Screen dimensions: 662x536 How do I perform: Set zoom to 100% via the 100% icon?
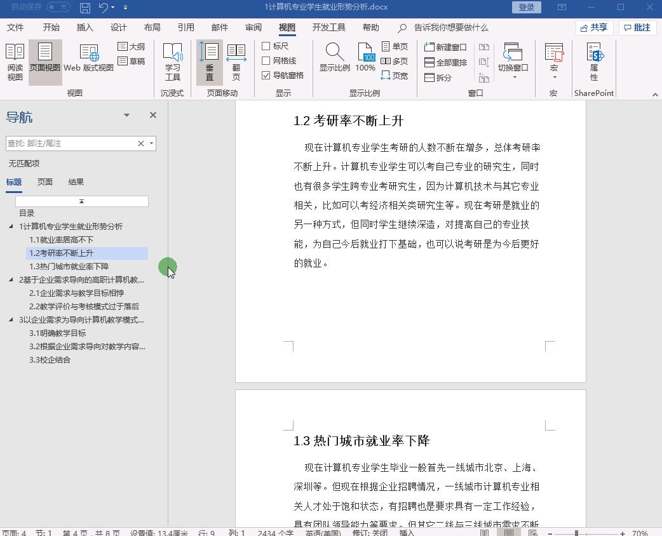(365, 61)
